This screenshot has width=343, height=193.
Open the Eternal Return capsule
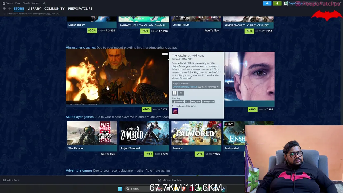196,22
